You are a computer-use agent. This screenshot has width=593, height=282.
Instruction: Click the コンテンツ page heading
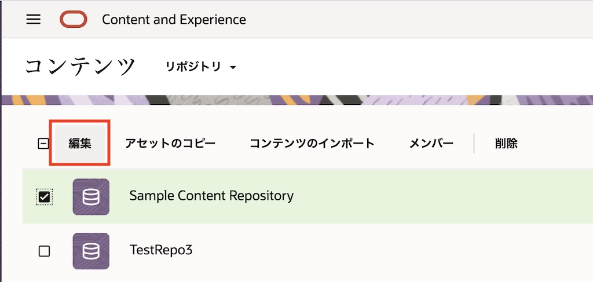coord(80,67)
